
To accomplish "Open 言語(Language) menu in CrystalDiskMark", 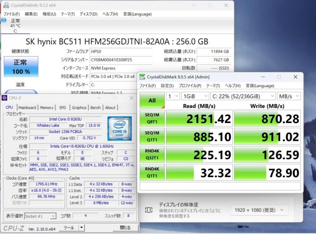I will pos(260,86).
